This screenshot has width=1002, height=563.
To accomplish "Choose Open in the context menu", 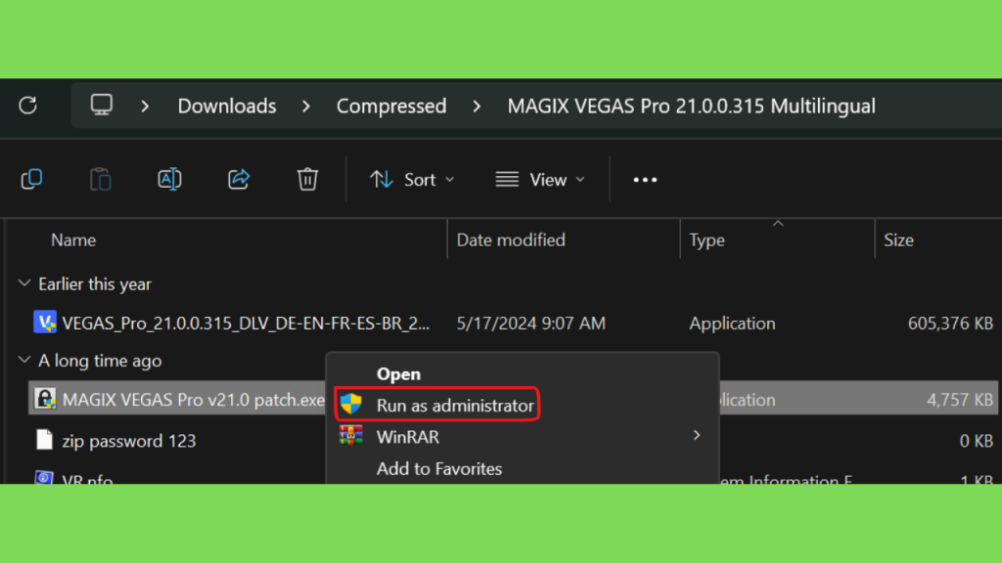I will point(398,374).
